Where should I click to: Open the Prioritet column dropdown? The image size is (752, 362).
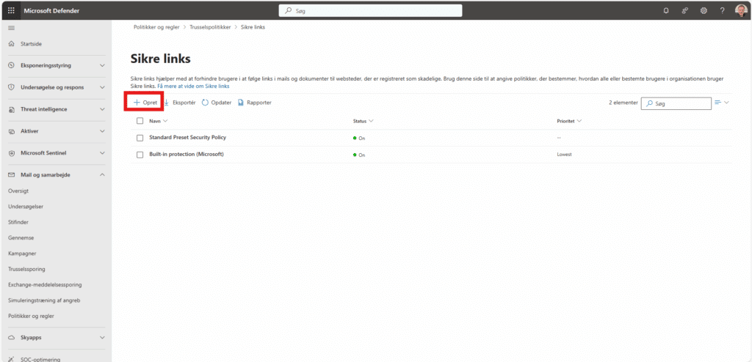click(x=579, y=121)
